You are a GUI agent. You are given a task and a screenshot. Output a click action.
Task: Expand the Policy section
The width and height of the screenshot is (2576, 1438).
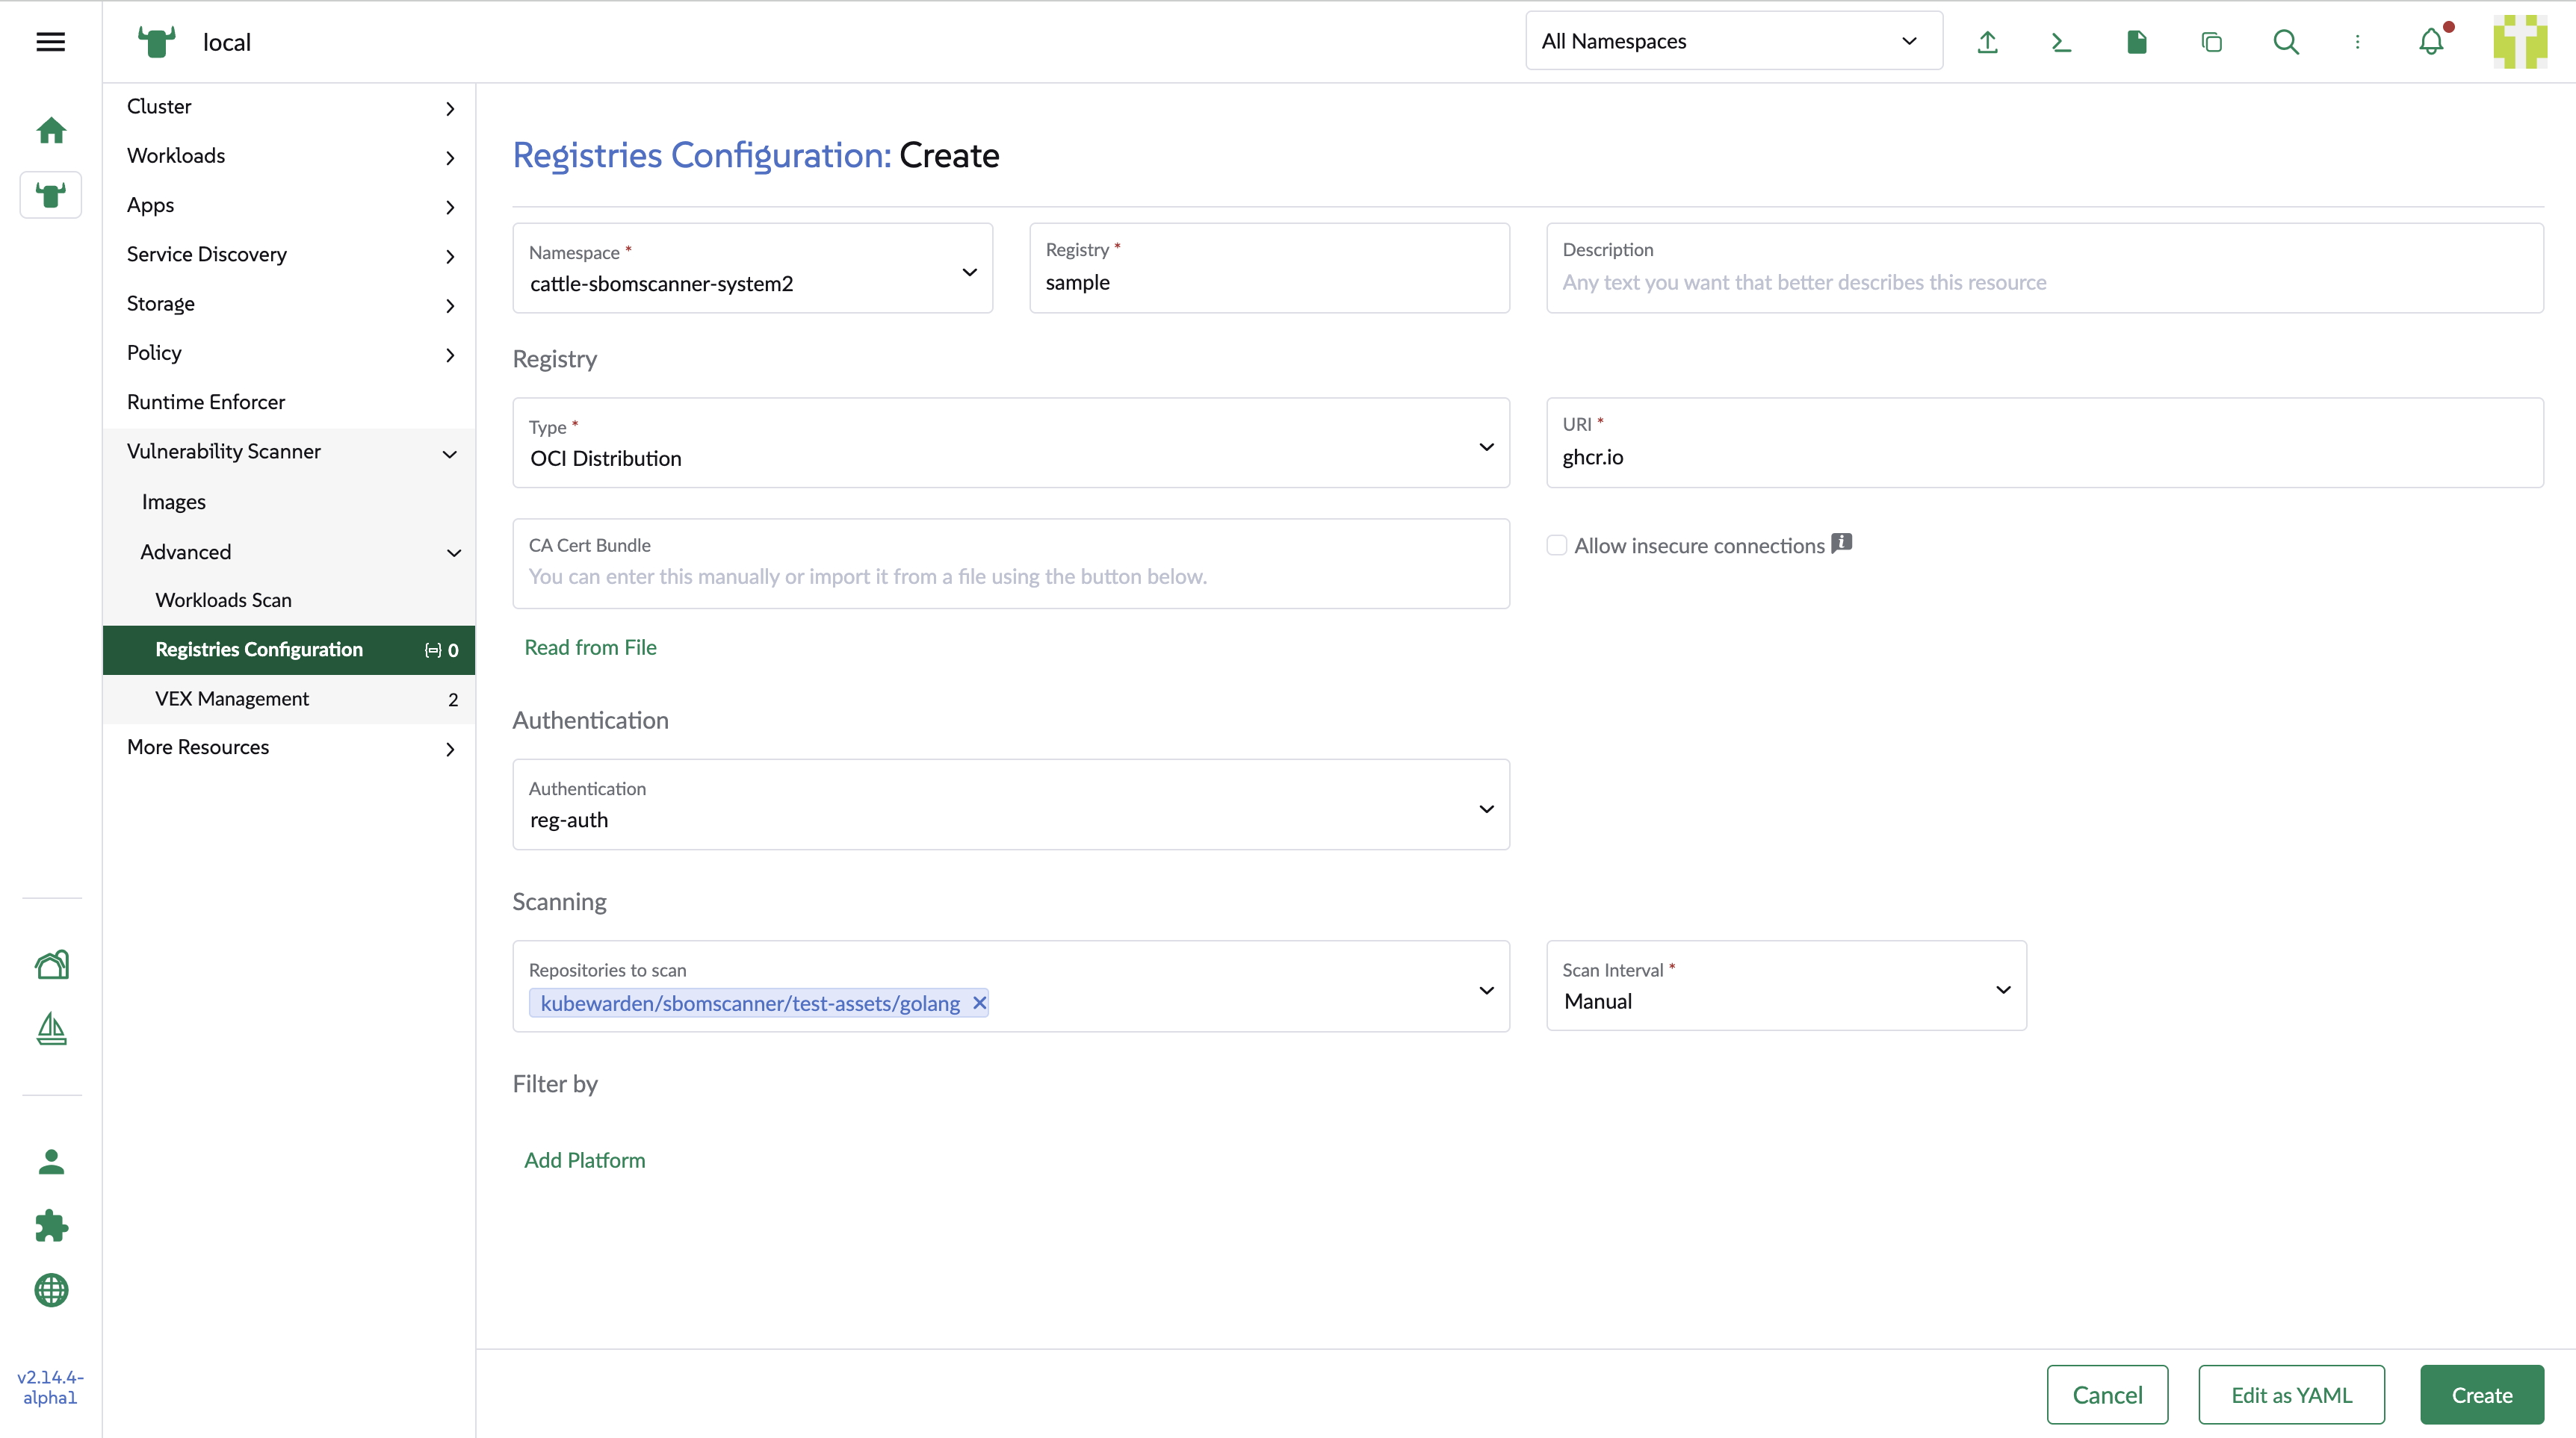tap(289, 352)
